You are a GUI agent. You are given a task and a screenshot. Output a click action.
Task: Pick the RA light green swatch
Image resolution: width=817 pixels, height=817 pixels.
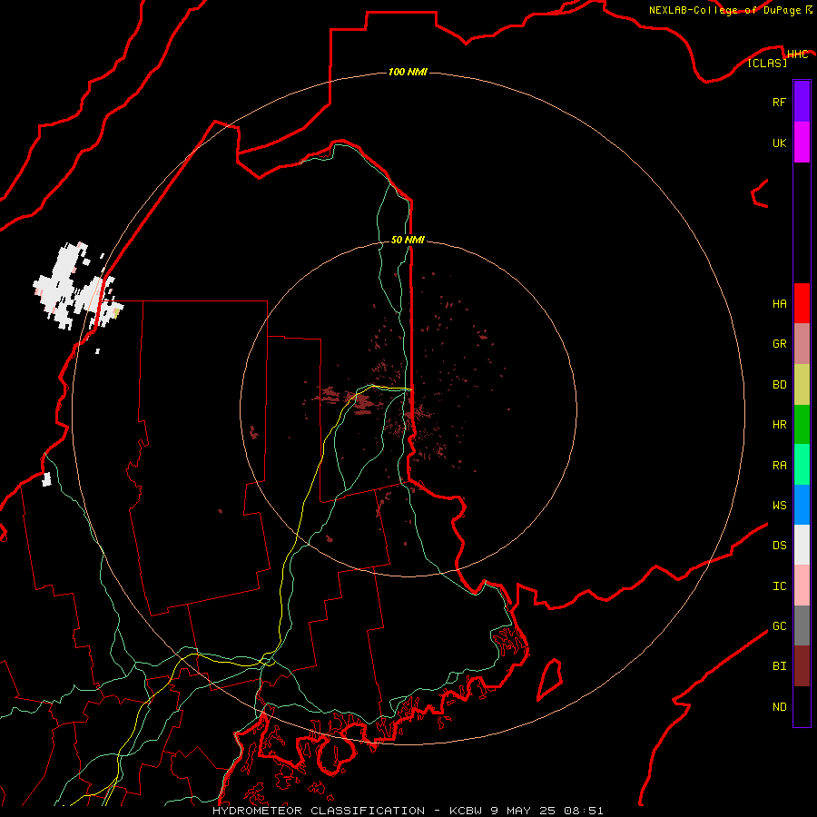tap(802, 465)
